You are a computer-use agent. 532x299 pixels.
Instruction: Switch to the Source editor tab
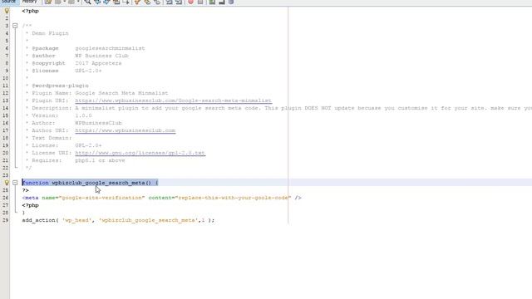click(8, 2)
